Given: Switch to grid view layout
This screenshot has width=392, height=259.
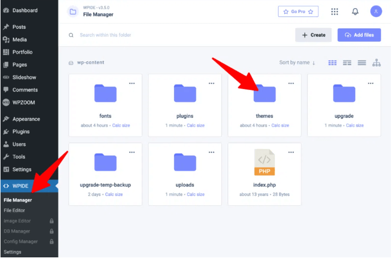Looking at the screenshot, I should point(333,63).
